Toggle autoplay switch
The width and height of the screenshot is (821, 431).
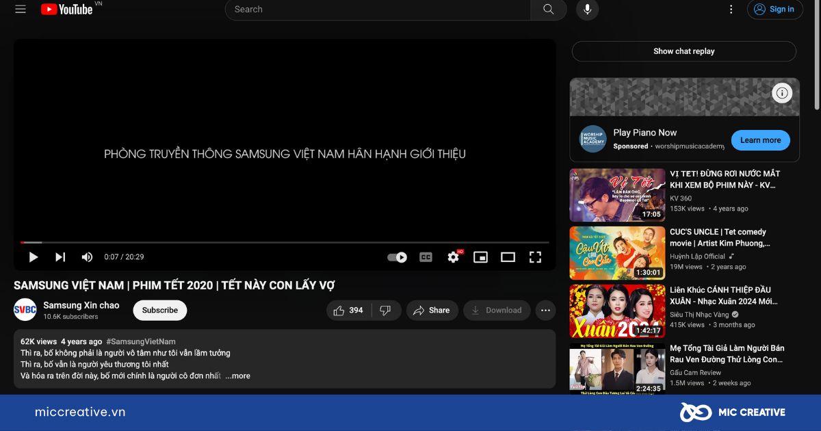coord(398,257)
